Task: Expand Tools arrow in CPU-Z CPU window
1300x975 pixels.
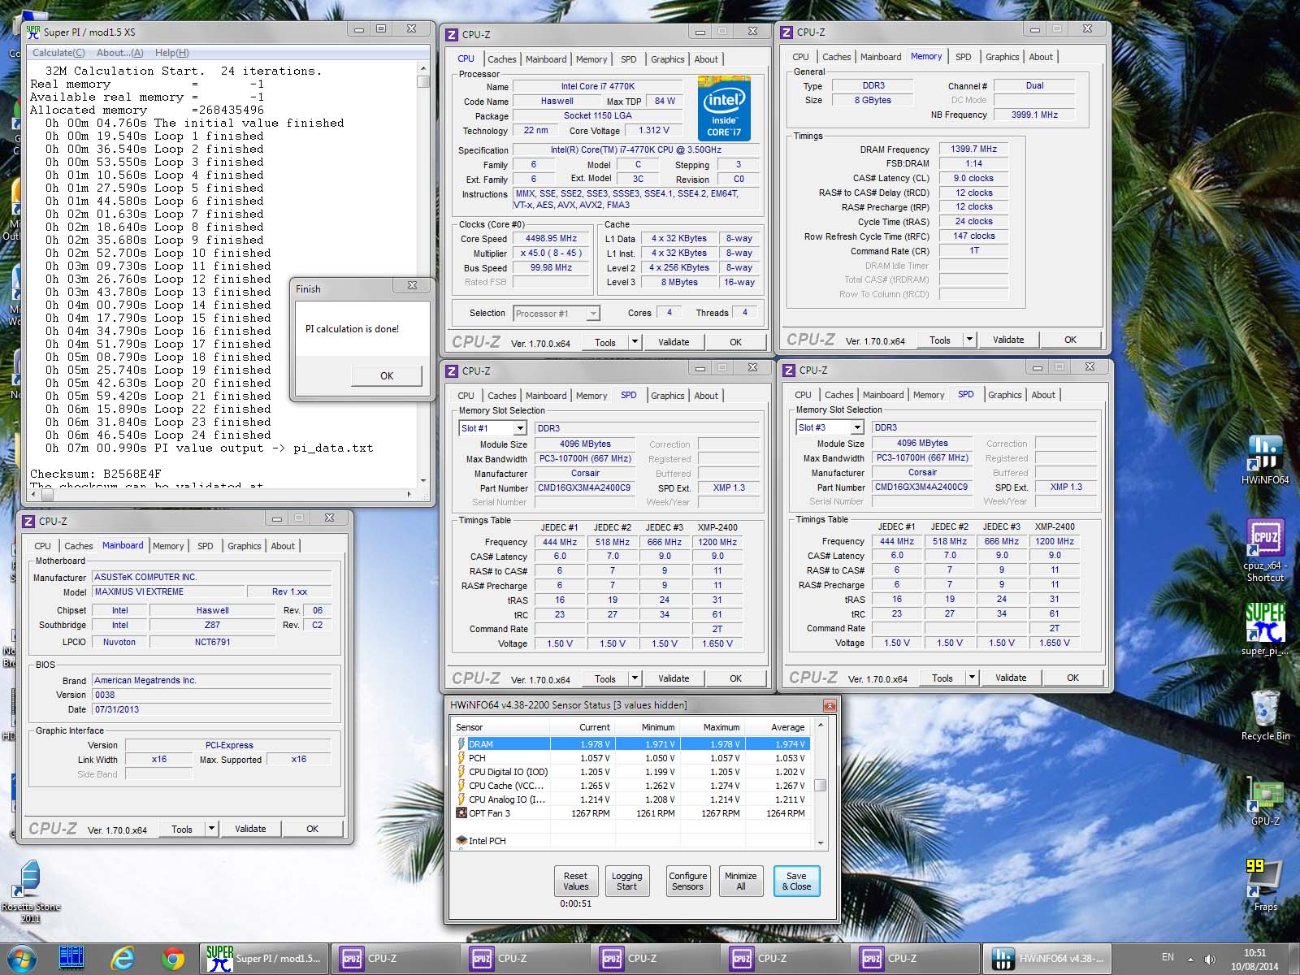Action: (635, 342)
